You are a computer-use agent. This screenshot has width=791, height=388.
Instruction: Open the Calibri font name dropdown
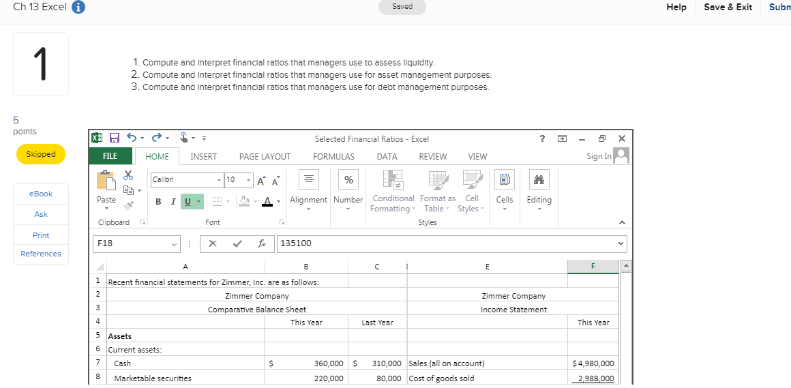(x=218, y=180)
